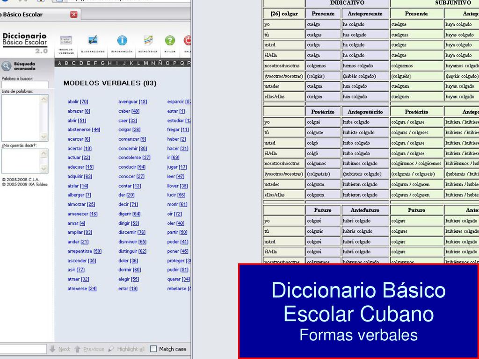Open the acertar [10] verb model
The width and height of the screenshot is (479, 359).
[x=80, y=149]
